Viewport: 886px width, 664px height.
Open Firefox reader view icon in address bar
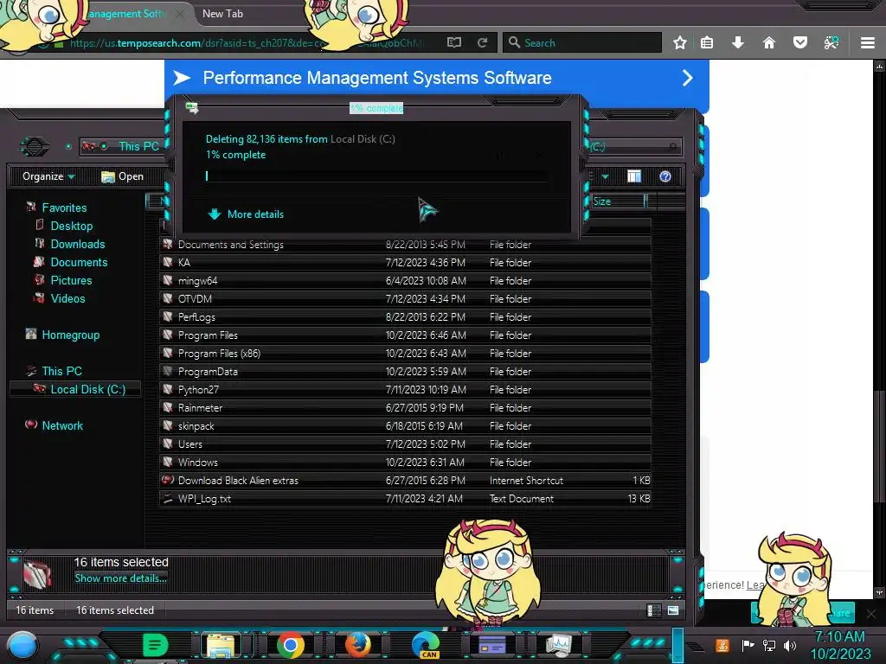coord(453,42)
